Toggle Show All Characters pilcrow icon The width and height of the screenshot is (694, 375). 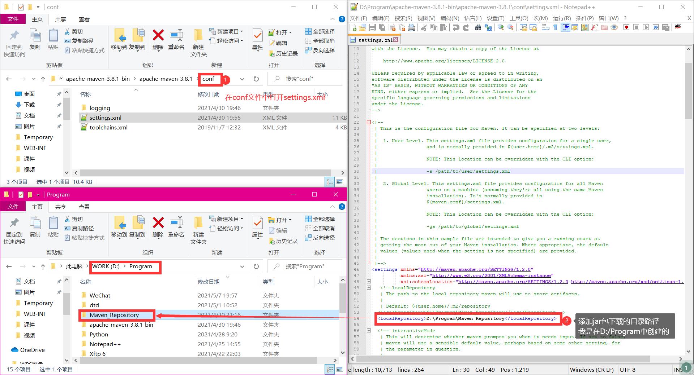coord(555,27)
